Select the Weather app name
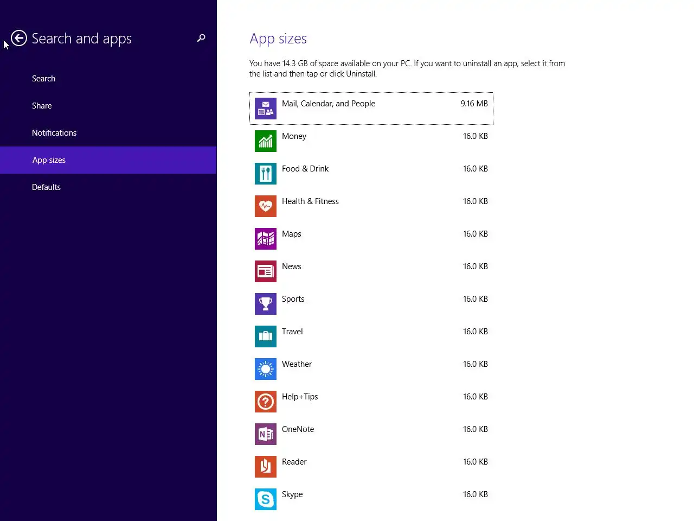 pos(297,364)
